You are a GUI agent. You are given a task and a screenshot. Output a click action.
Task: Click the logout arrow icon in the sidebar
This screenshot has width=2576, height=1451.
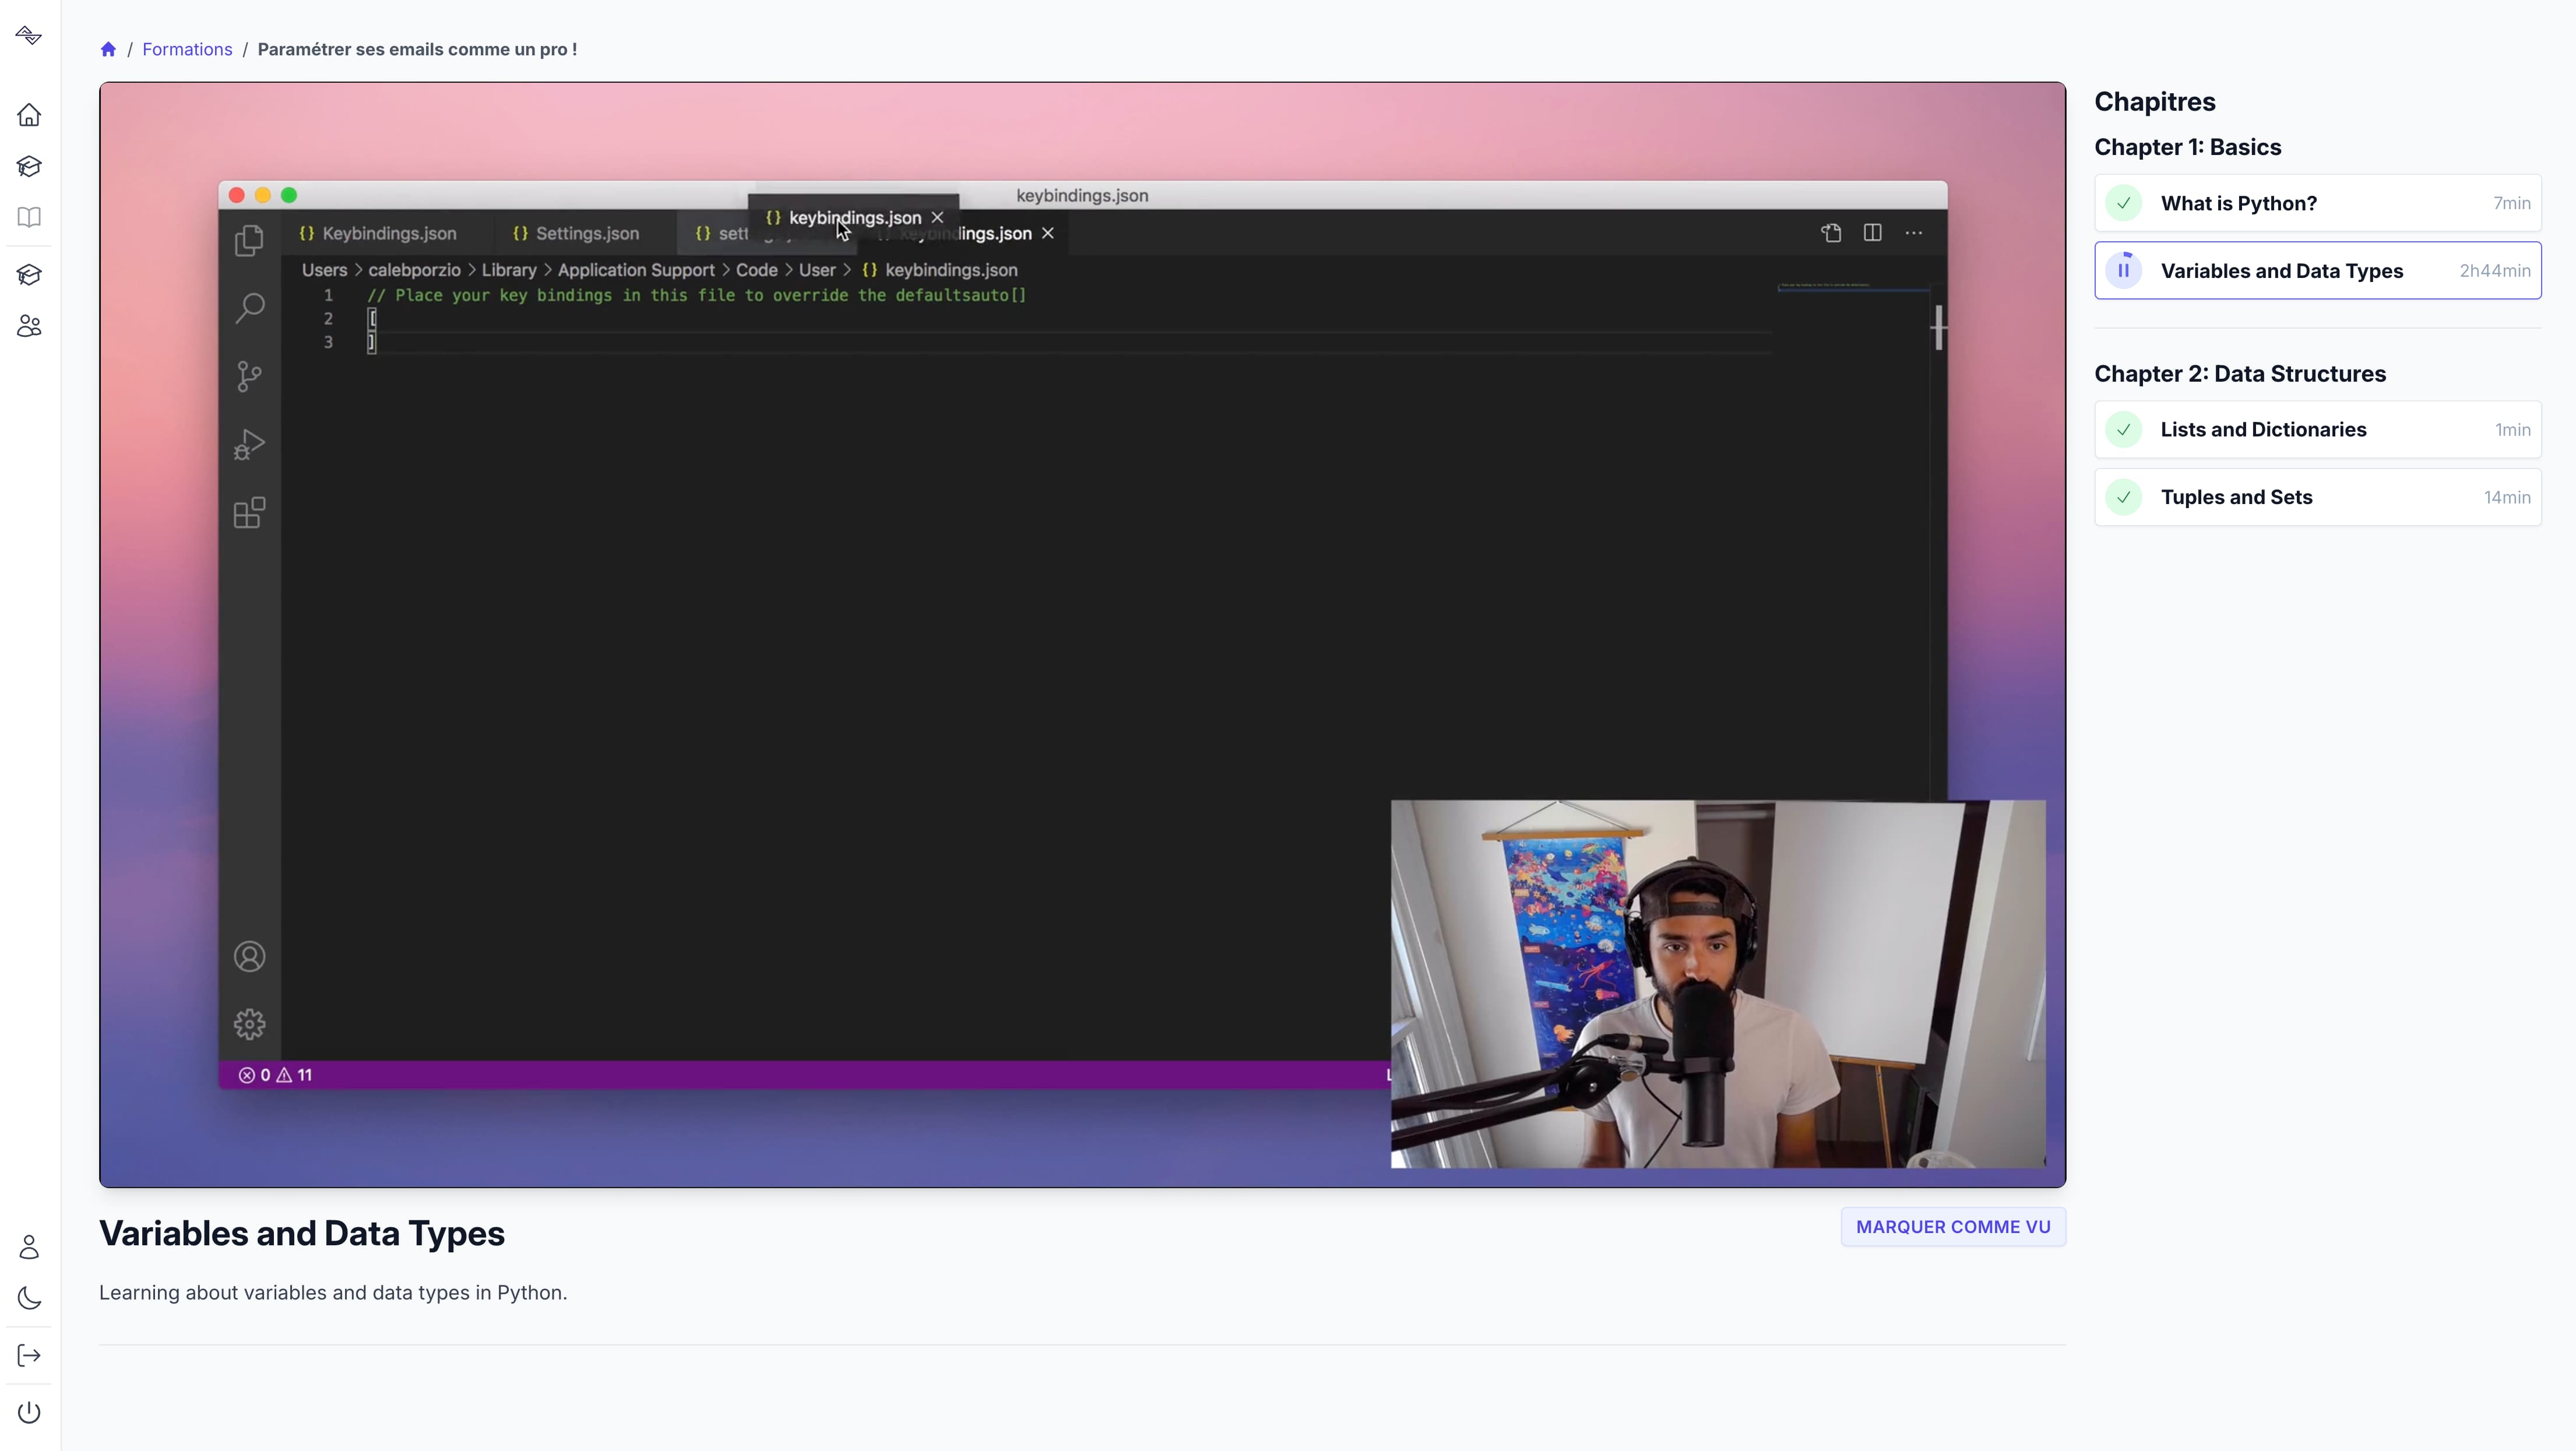29,1356
